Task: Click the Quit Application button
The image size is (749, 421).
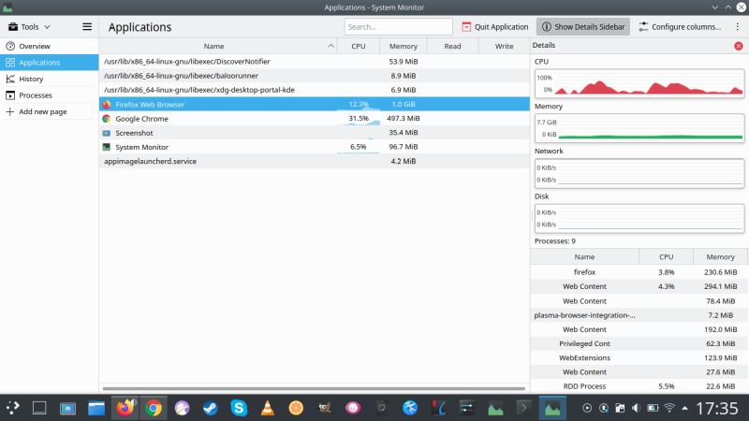Action: (495, 27)
